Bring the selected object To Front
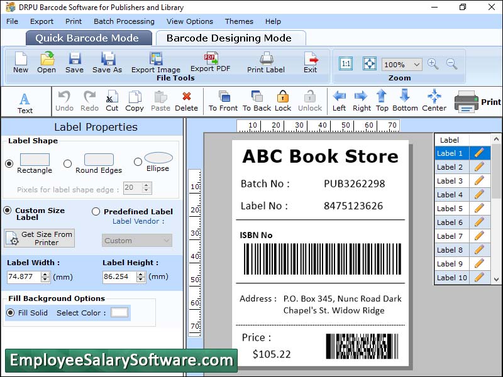 222,101
